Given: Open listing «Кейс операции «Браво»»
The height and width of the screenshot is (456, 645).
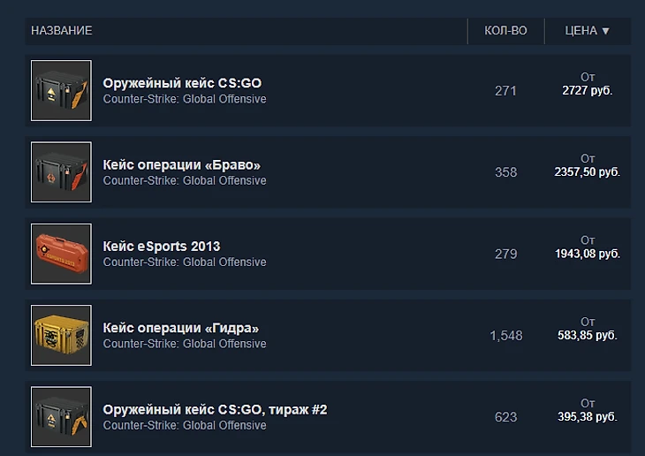Looking at the screenshot, I should [181, 165].
